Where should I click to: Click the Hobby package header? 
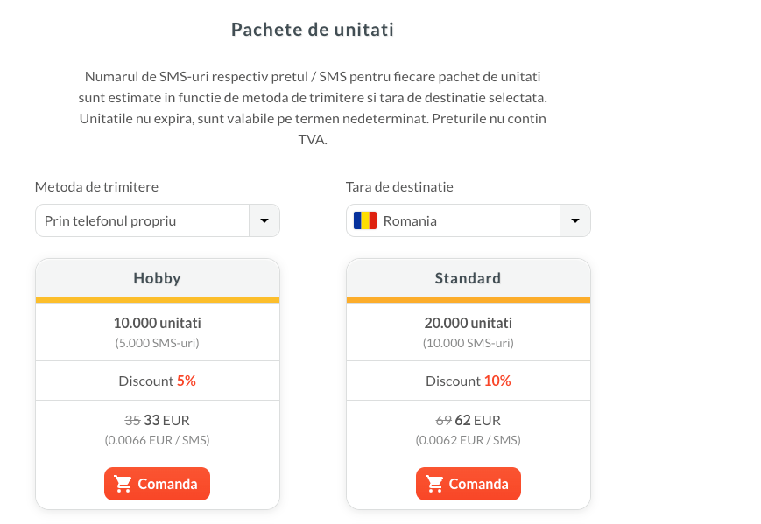point(158,278)
